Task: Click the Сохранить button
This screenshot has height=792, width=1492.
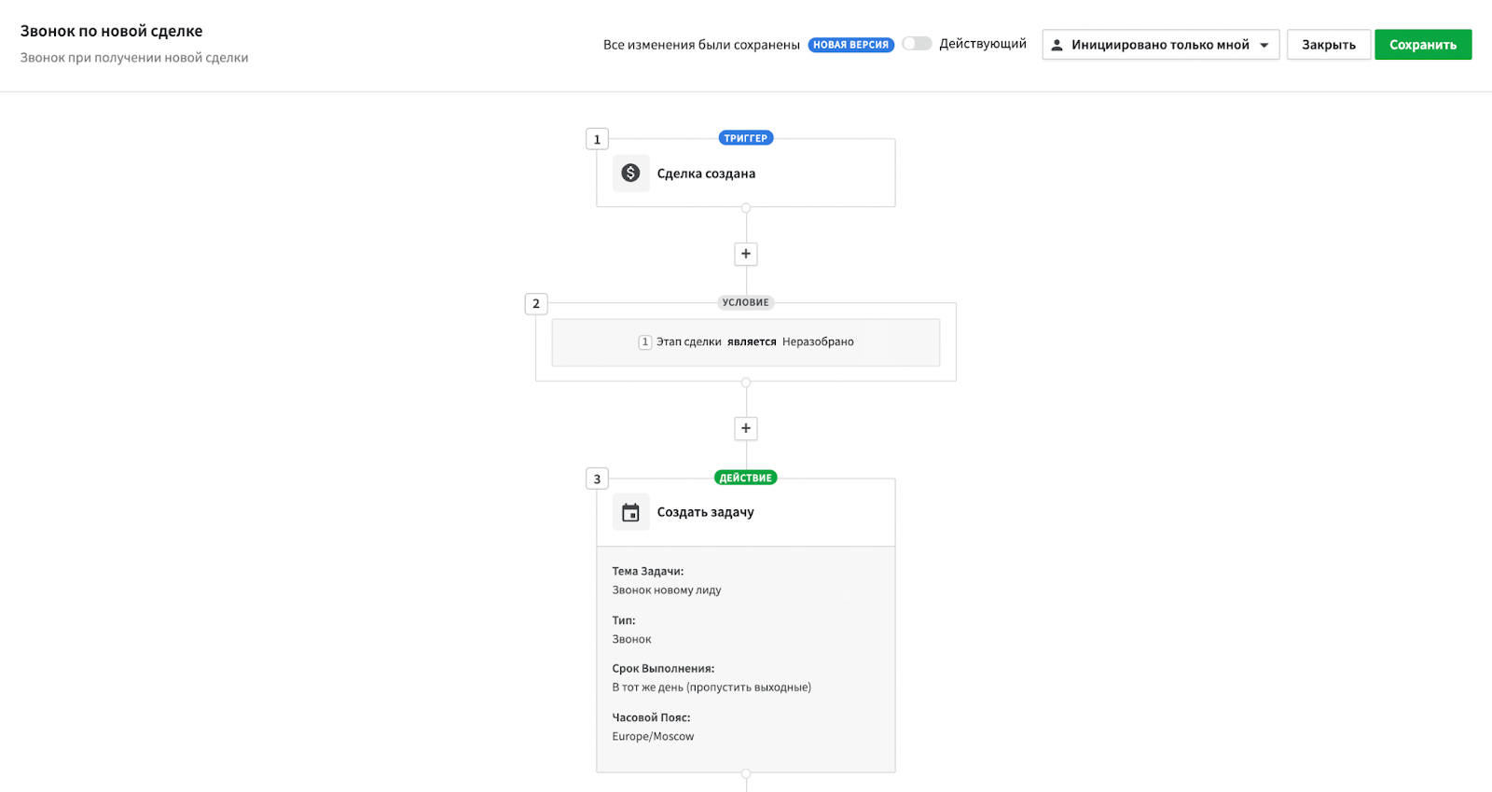Action: (x=1422, y=45)
